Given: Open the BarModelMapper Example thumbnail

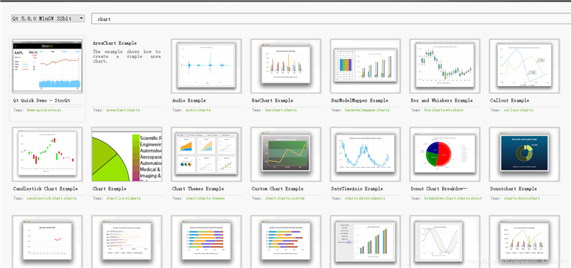Looking at the screenshot, I should click(365, 66).
